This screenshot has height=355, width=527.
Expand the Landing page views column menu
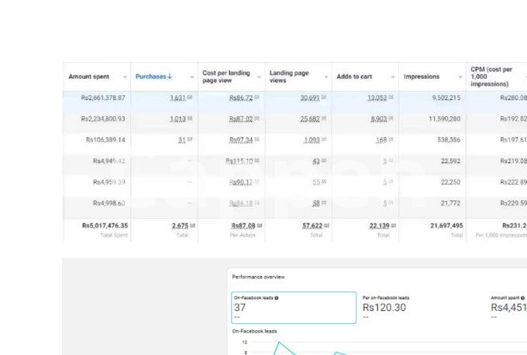click(x=325, y=77)
